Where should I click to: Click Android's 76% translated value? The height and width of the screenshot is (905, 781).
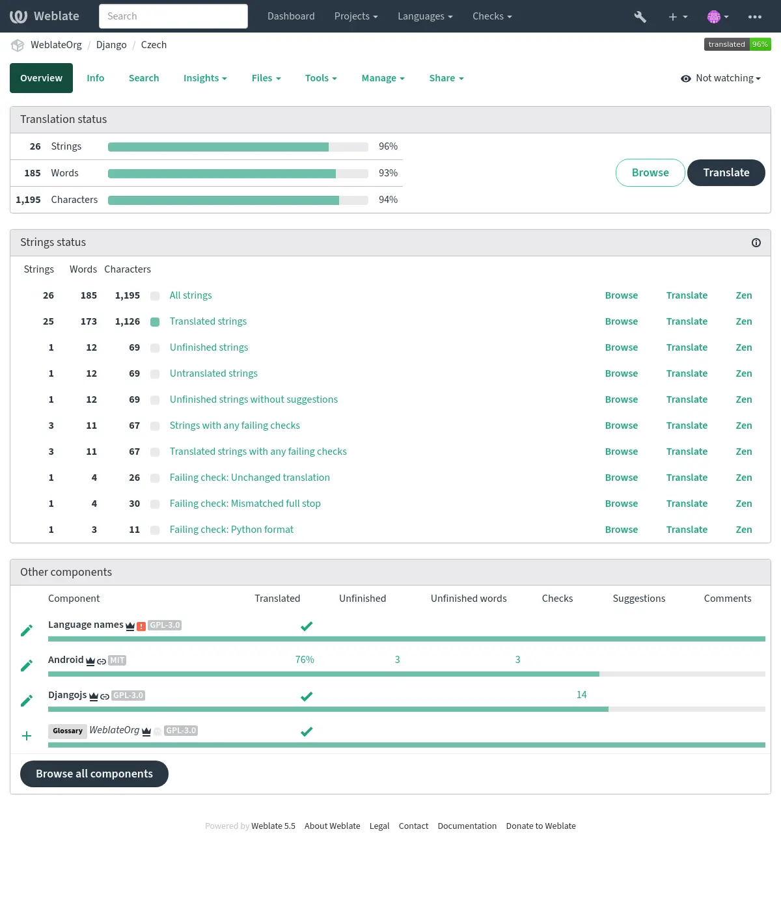click(x=305, y=660)
